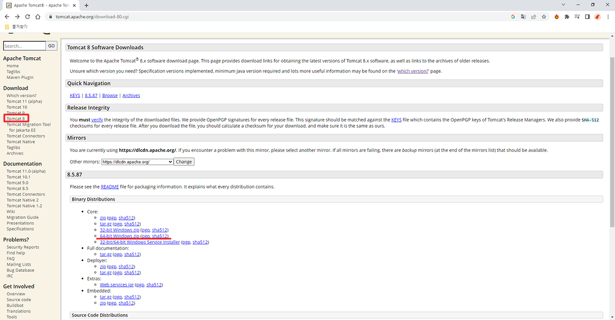Image resolution: width=615 pixels, height=320 pixels.
Task: Share this page via the share icon
Action: (533, 17)
